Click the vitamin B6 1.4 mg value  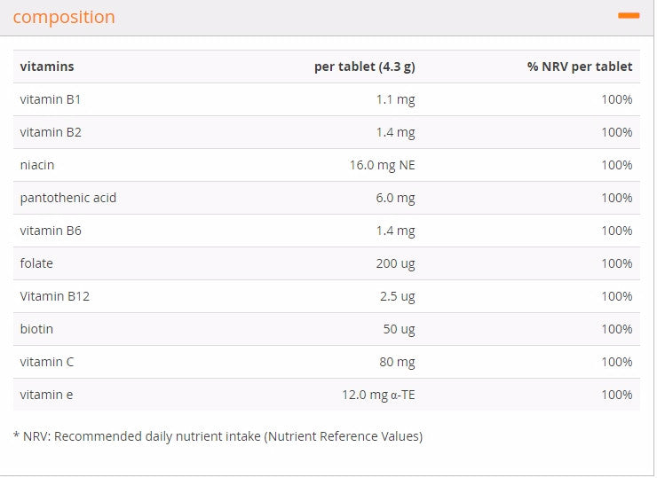[x=396, y=231]
